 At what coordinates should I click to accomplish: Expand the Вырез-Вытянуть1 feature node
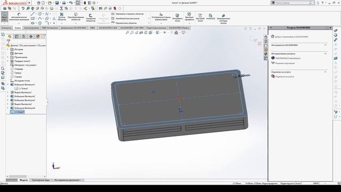[x=8, y=92]
